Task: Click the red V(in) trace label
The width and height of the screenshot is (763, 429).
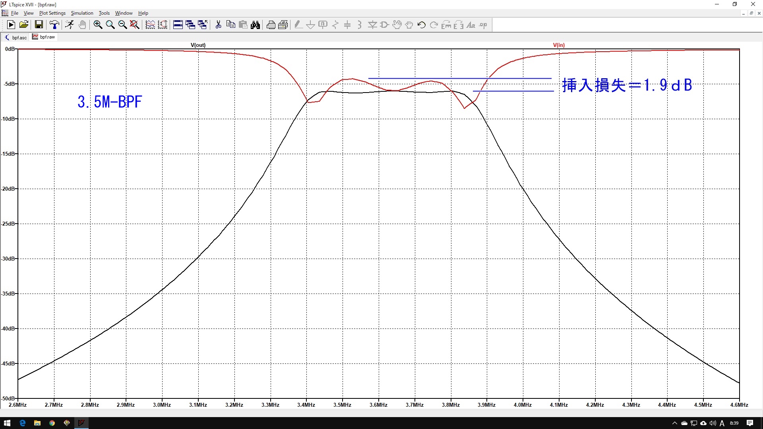Action: pyautogui.click(x=558, y=45)
